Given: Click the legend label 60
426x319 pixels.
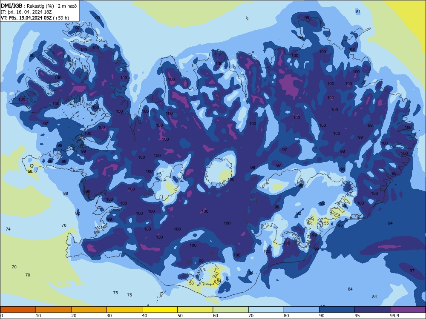Looking at the screenshot, I should pyautogui.click(x=216, y=316).
